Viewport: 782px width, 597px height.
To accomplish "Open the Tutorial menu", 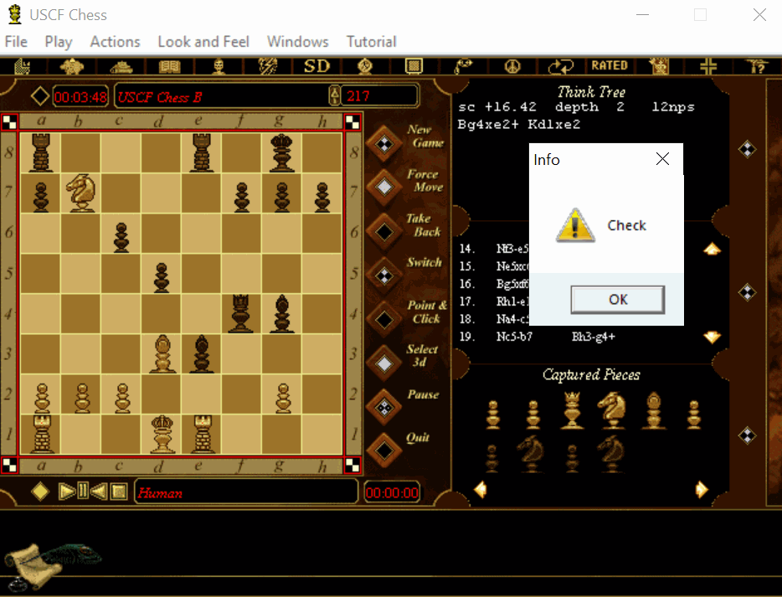I will click(372, 41).
